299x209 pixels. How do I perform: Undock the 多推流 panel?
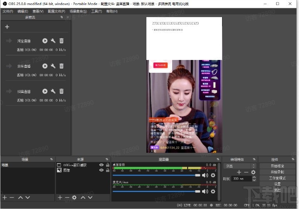tap(62, 17)
